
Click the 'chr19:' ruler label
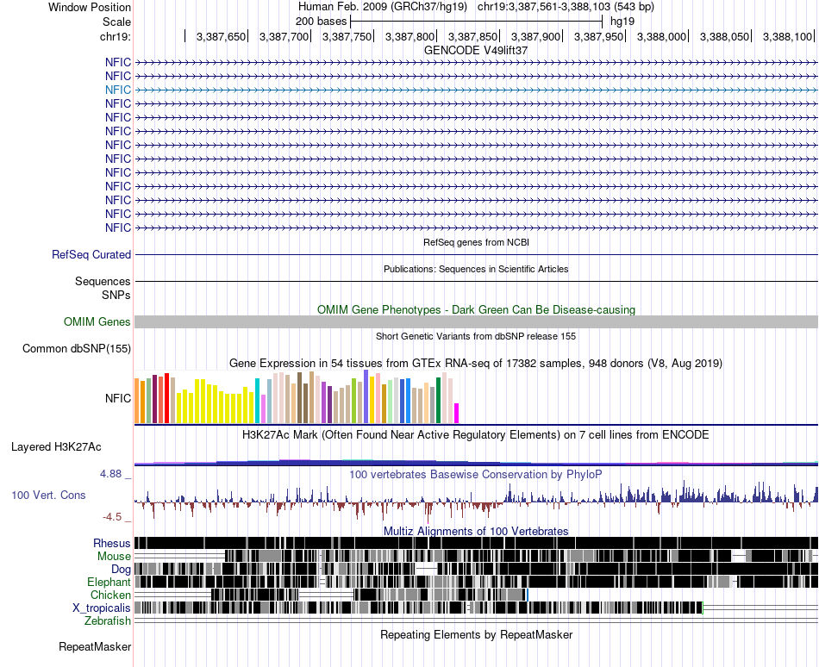115,36
